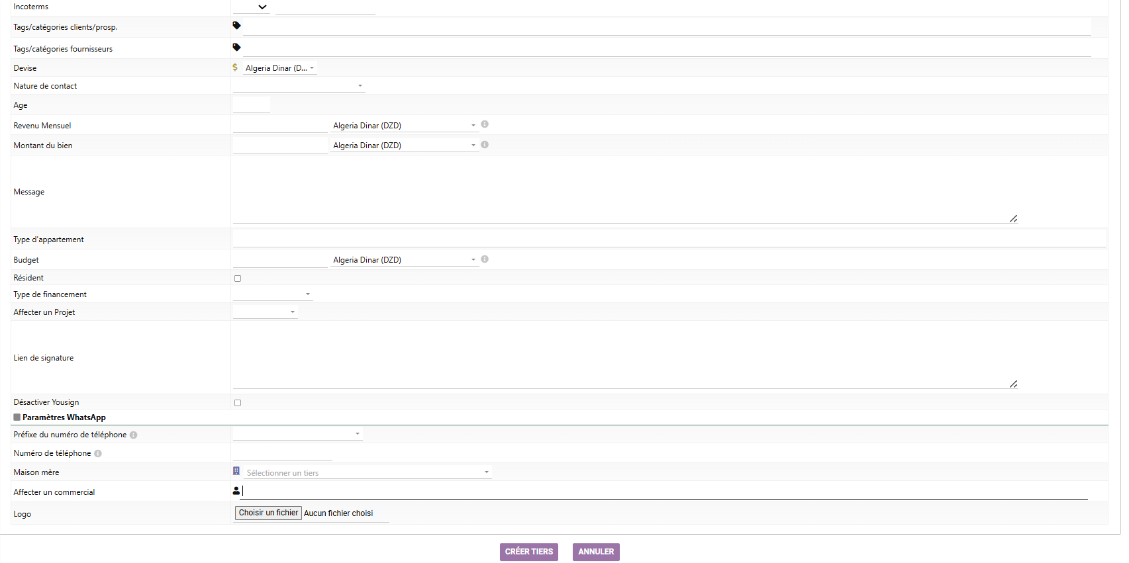Open the Maison mère Sélectionner un tiers dropdown
The width and height of the screenshot is (1129, 563).
(368, 473)
